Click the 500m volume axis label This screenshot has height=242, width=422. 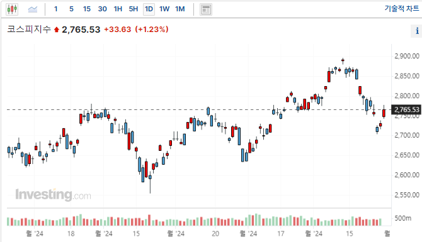pyautogui.click(x=403, y=218)
